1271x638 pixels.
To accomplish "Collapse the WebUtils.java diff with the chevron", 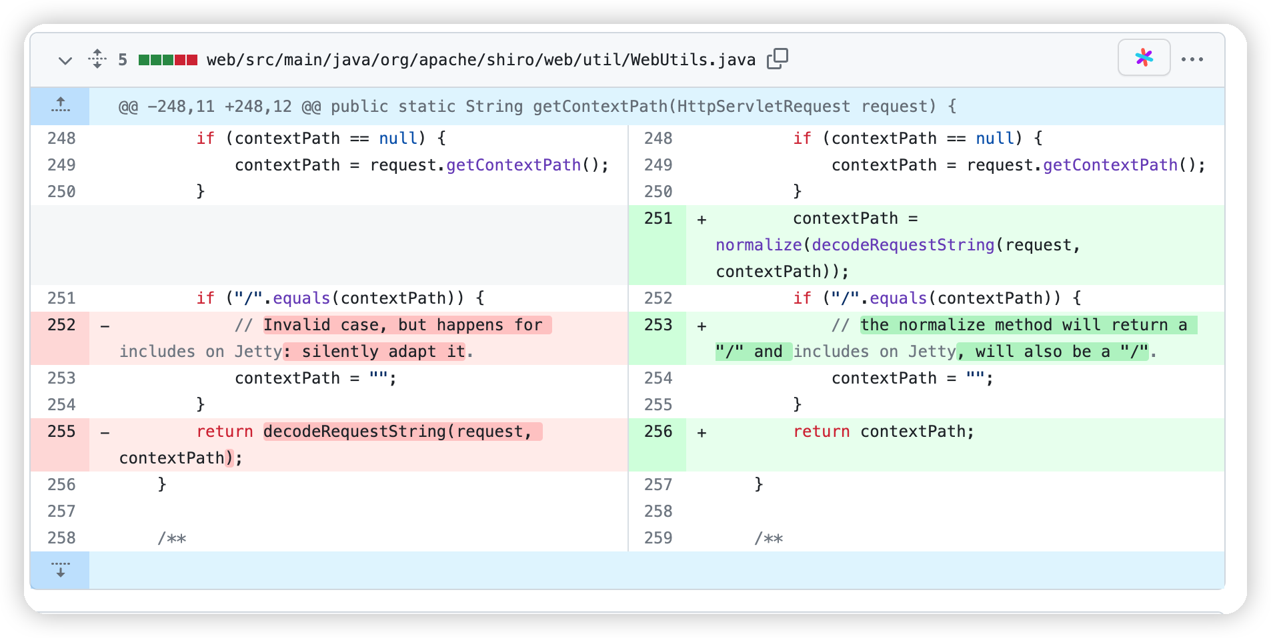I will pos(65,61).
